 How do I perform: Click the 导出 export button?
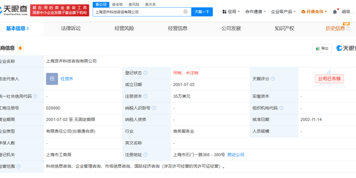pyautogui.click(x=322, y=49)
